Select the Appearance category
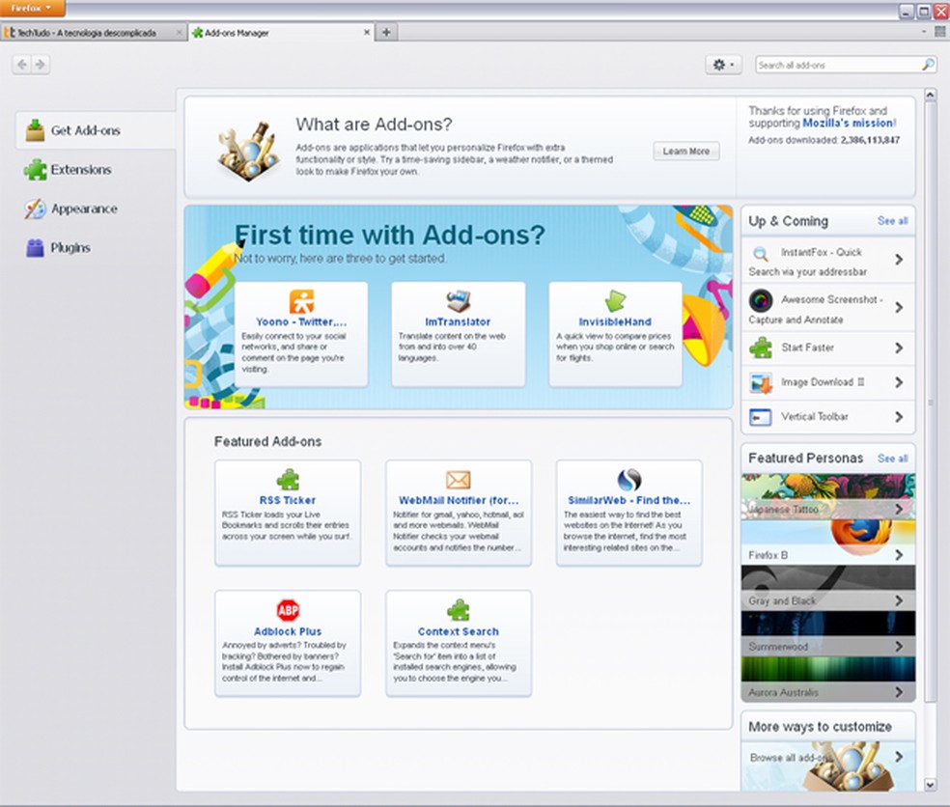This screenshot has height=807, width=950. pos(75,209)
